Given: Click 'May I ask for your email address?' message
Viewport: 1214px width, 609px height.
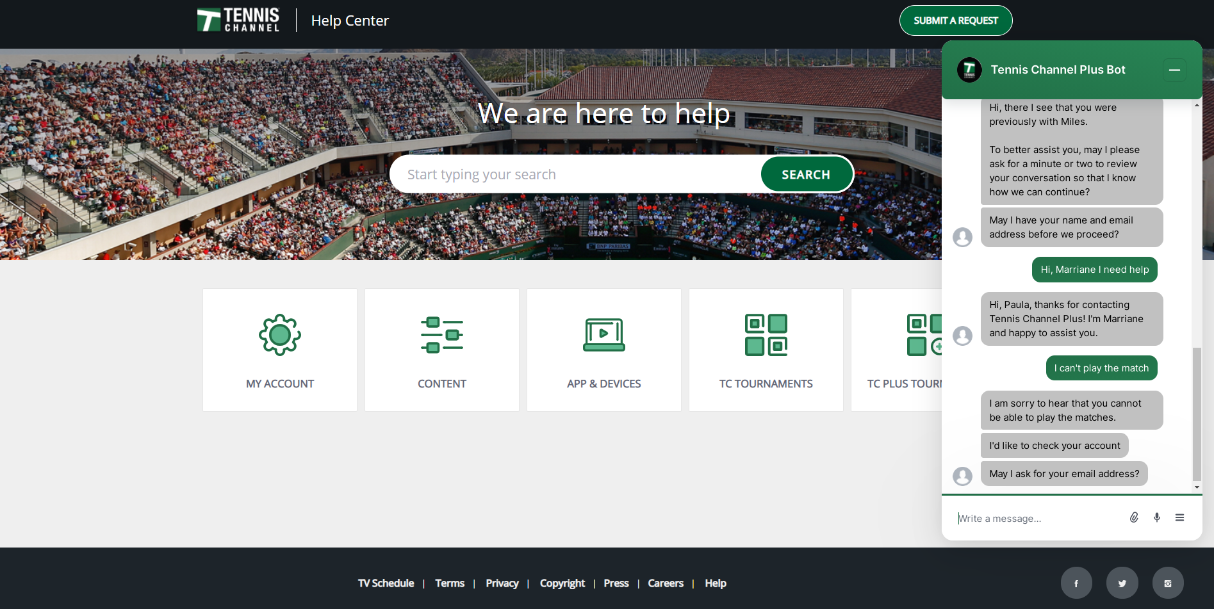Looking at the screenshot, I should [1064, 474].
